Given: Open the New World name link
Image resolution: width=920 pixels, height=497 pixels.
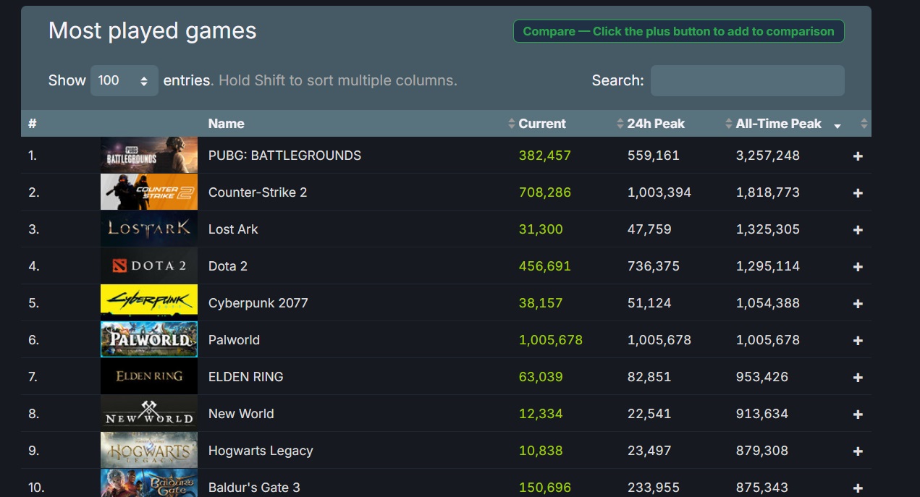Looking at the screenshot, I should pos(241,414).
